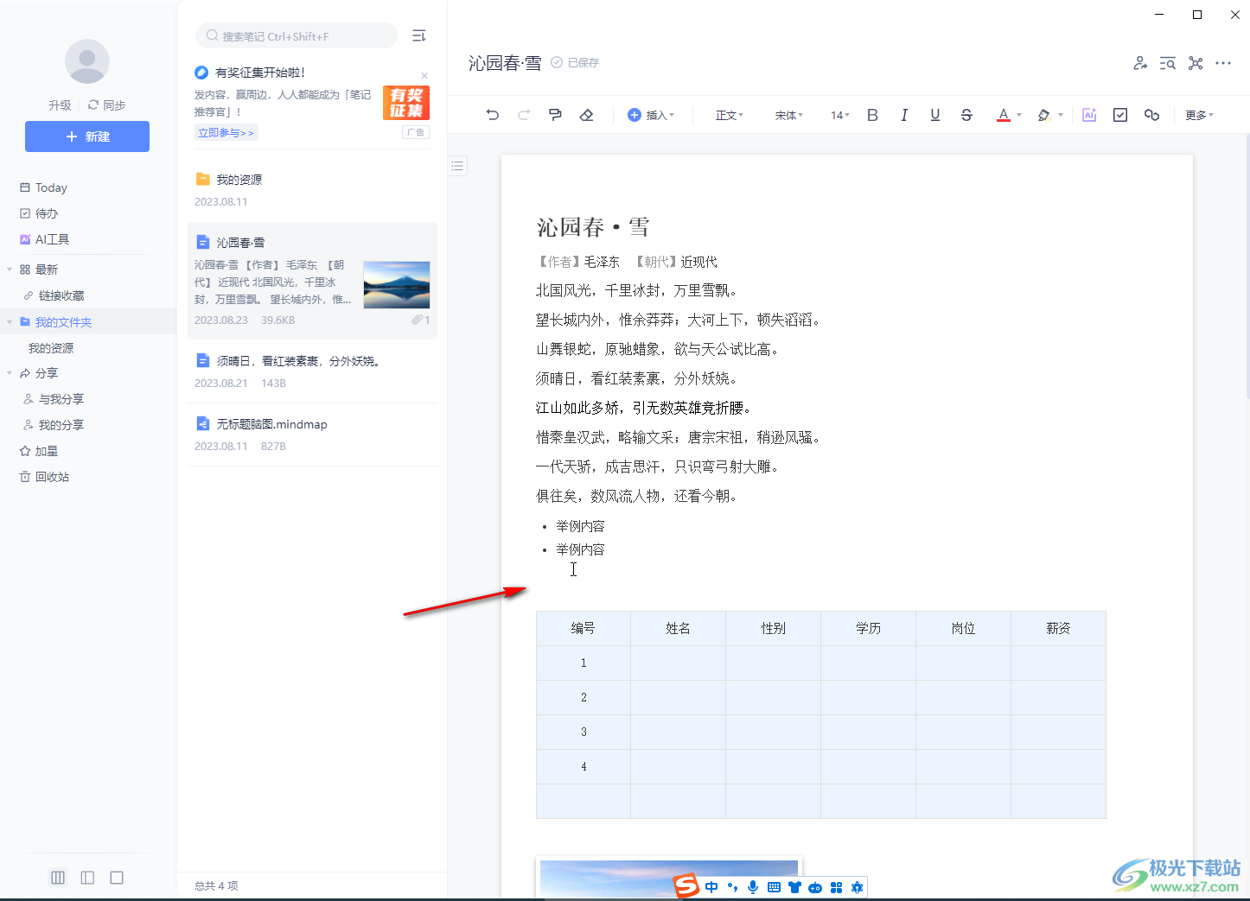Click the share collaborator icon
Viewport: 1250px width, 901px height.
[1140, 63]
